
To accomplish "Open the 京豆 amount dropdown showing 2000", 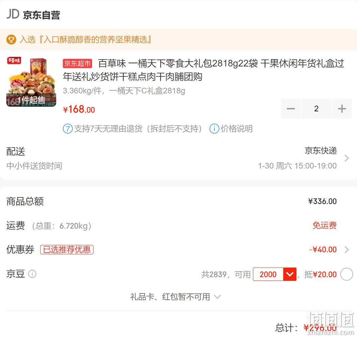I will (275, 274).
